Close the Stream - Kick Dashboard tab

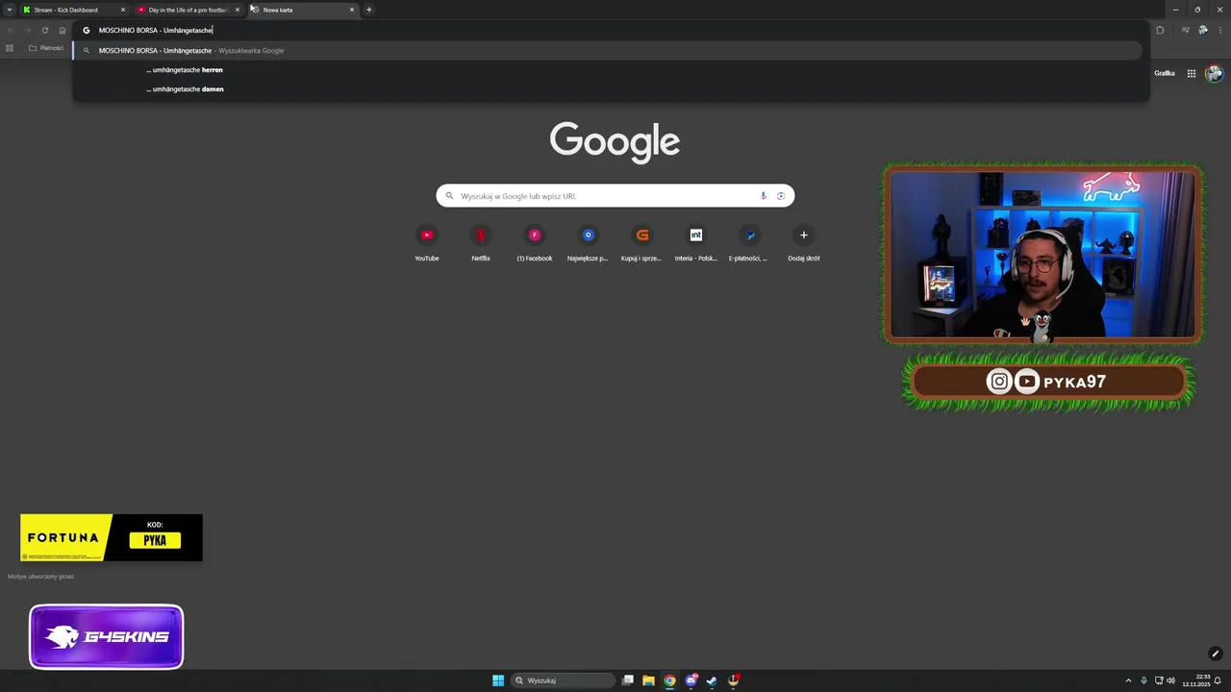click(123, 10)
